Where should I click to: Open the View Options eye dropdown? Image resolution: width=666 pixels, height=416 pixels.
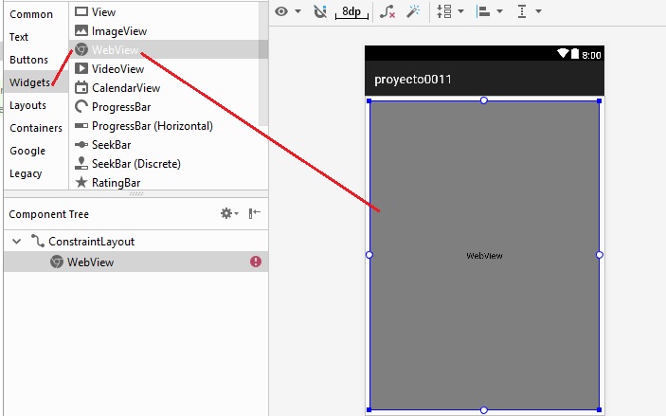(286, 11)
